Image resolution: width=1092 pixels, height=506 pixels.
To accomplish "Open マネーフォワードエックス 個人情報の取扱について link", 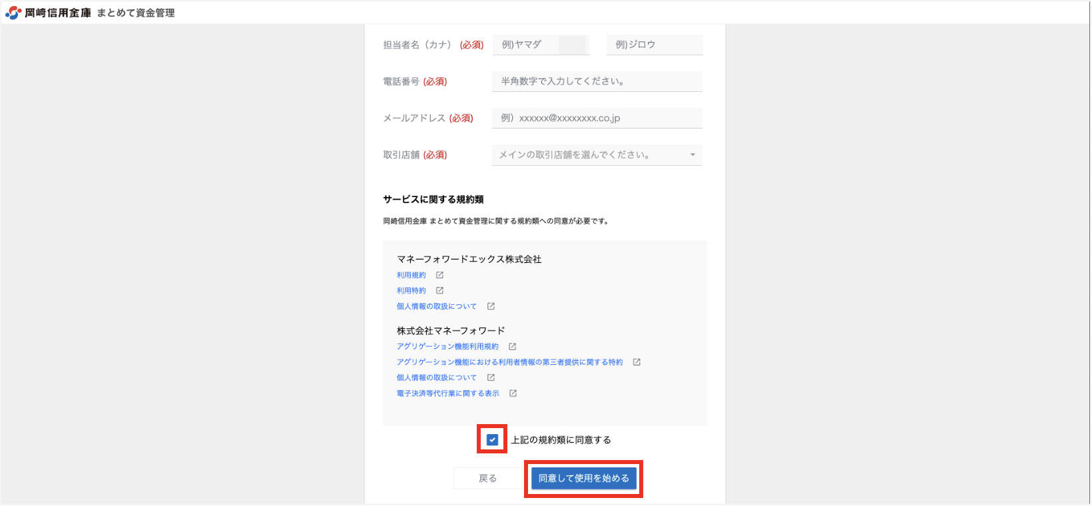I will click(x=437, y=306).
